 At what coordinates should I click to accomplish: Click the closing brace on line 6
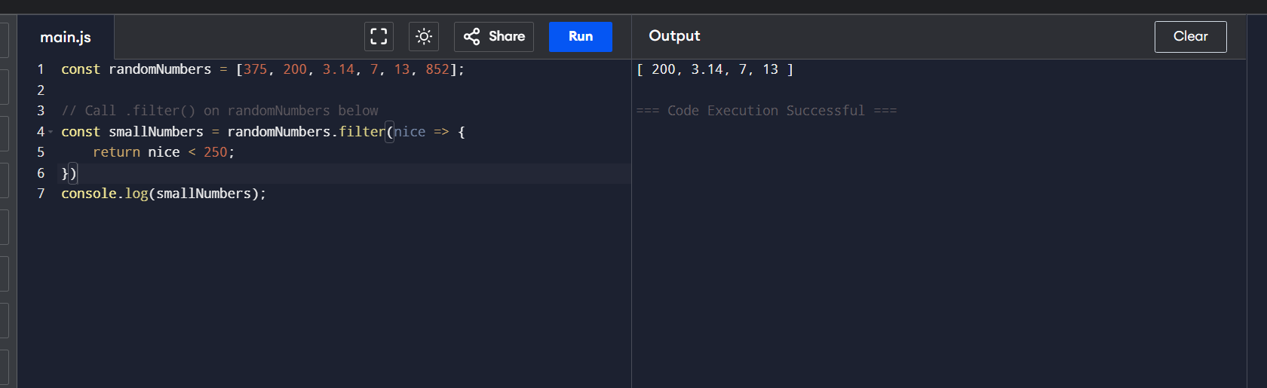click(65, 173)
